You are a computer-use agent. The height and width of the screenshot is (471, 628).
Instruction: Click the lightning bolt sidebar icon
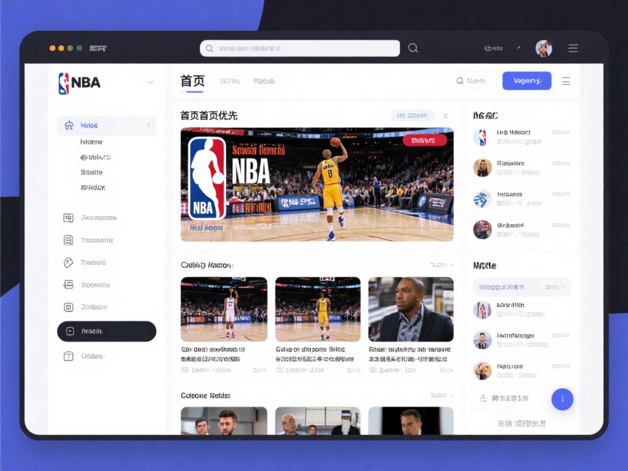tap(69, 262)
